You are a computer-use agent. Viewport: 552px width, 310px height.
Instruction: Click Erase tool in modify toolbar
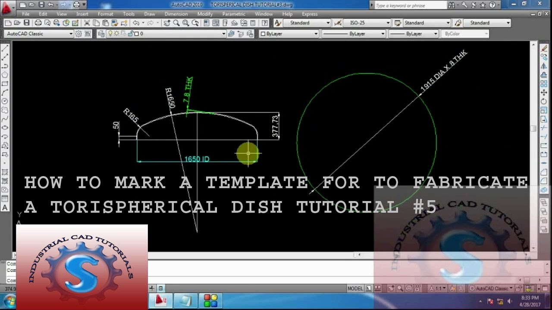tap(544, 49)
